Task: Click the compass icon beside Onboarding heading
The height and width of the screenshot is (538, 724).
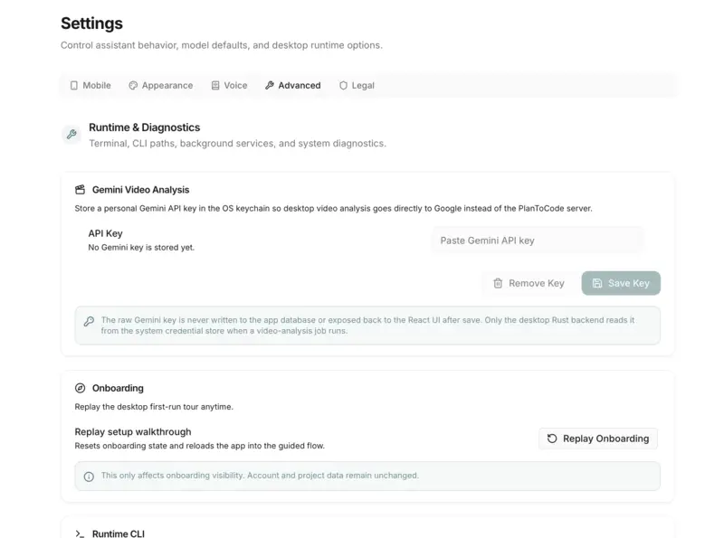Action: coord(80,388)
